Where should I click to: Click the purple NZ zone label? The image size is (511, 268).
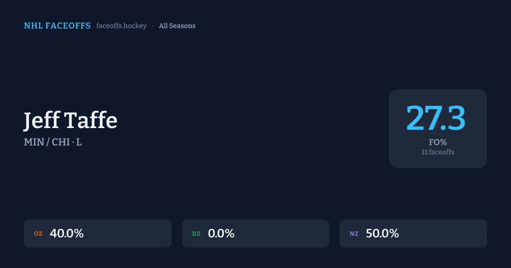(x=354, y=234)
